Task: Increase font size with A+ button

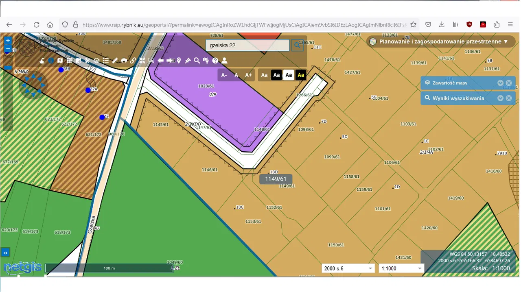Action: 248,75
